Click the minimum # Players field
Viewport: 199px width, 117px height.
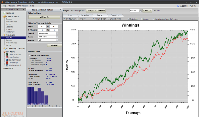(x=42, y=30)
